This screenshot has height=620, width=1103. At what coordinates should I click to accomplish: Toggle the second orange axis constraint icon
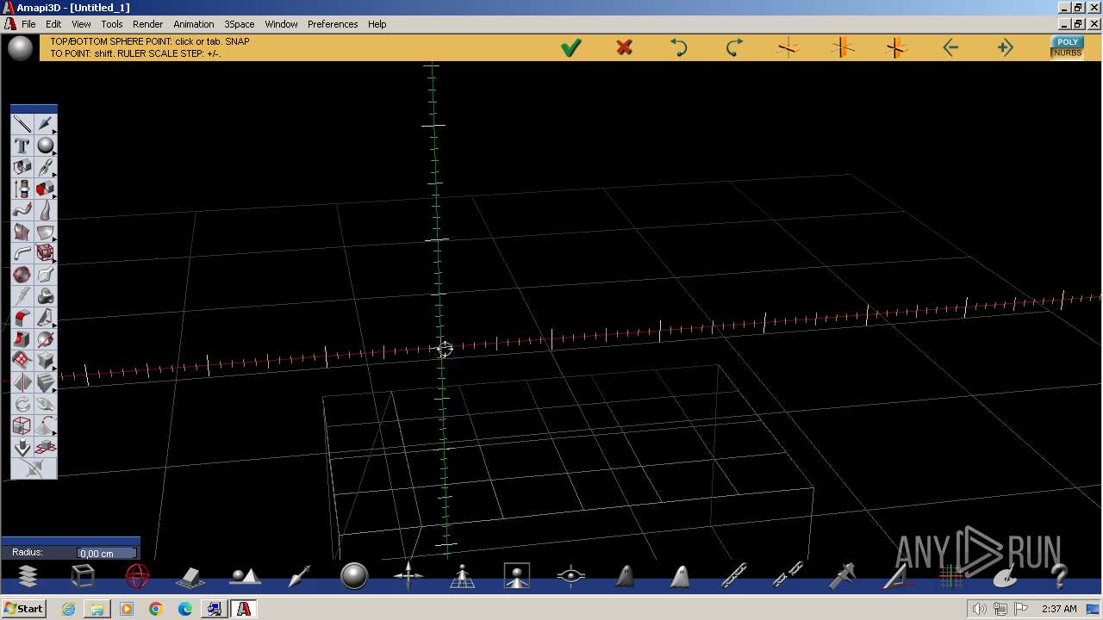(x=842, y=48)
